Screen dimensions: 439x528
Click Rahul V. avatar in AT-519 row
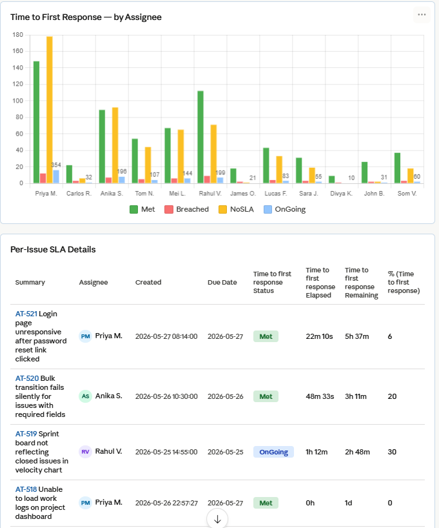[86, 452]
